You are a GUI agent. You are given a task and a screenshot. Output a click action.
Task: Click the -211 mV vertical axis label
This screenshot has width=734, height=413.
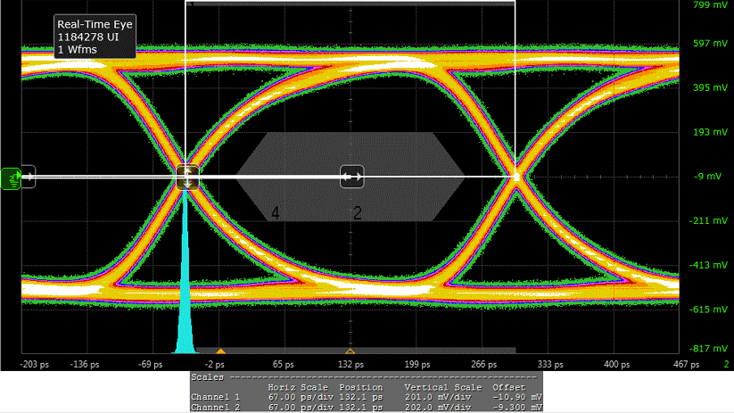[710, 220]
